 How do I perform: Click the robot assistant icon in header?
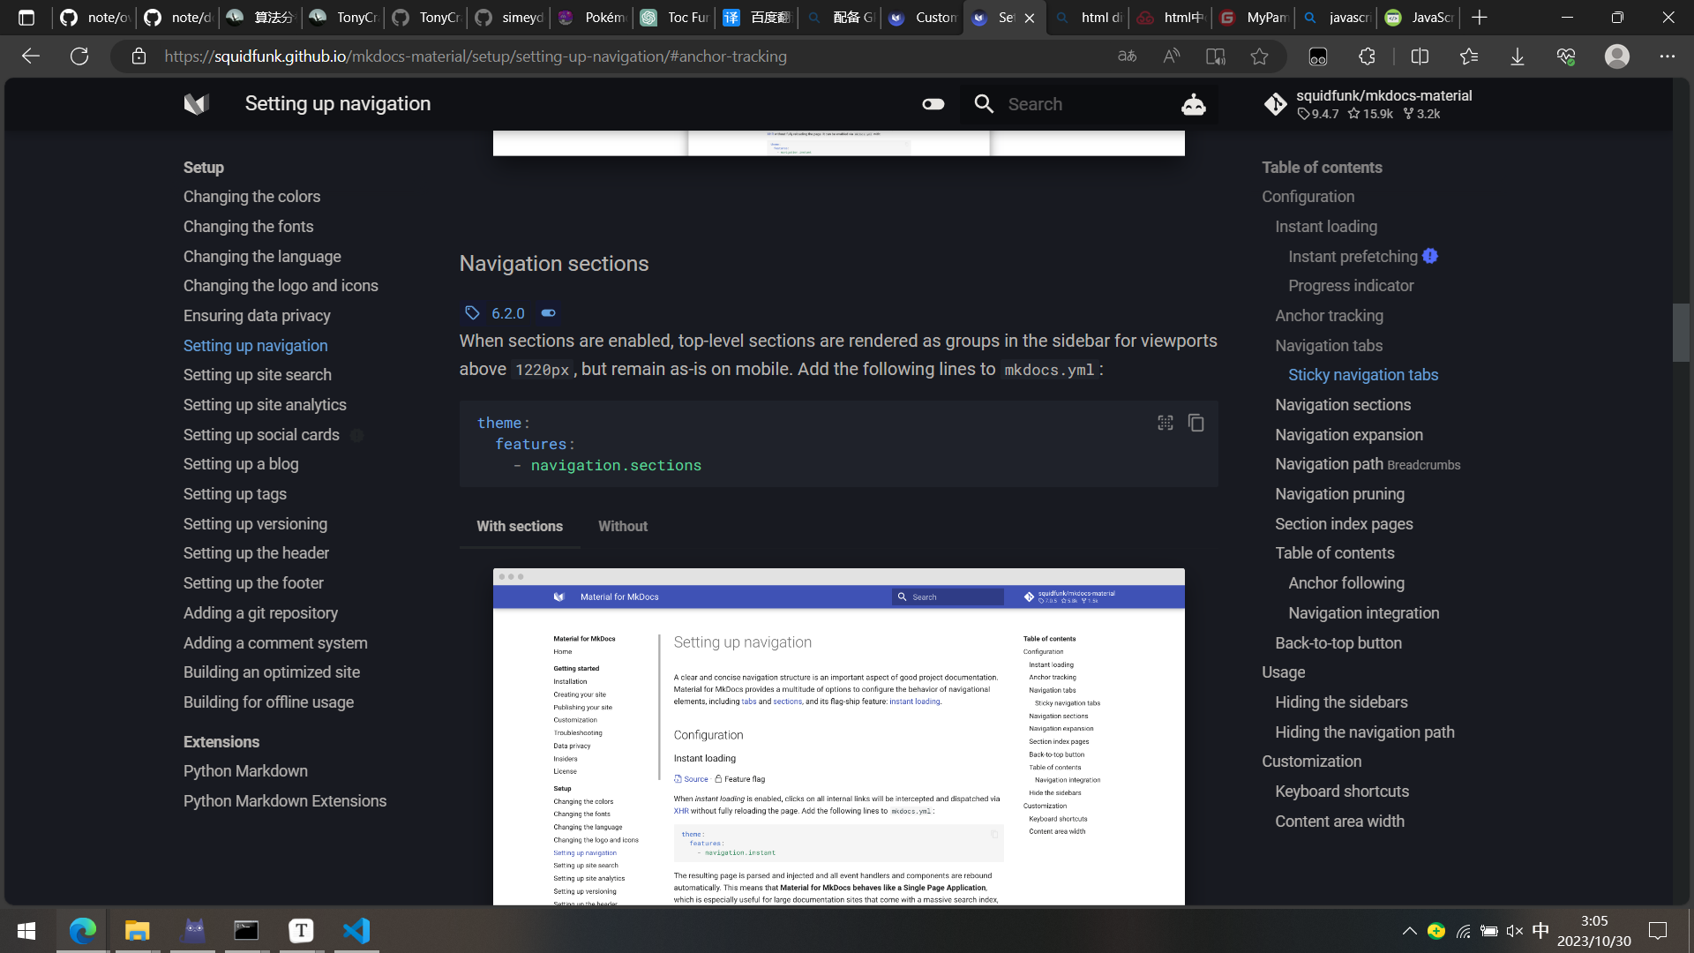tap(1193, 104)
